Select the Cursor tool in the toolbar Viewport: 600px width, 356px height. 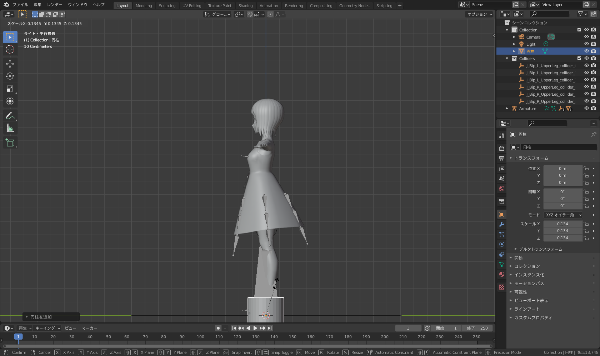point(10,49)
